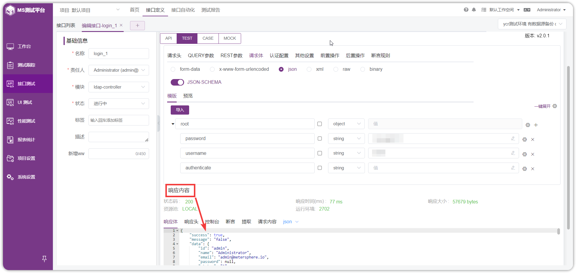Open the help question mark icon

(x=466, y=10)
